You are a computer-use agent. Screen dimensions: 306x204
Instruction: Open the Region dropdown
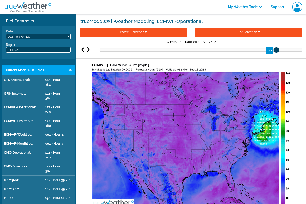pos(38,50)
